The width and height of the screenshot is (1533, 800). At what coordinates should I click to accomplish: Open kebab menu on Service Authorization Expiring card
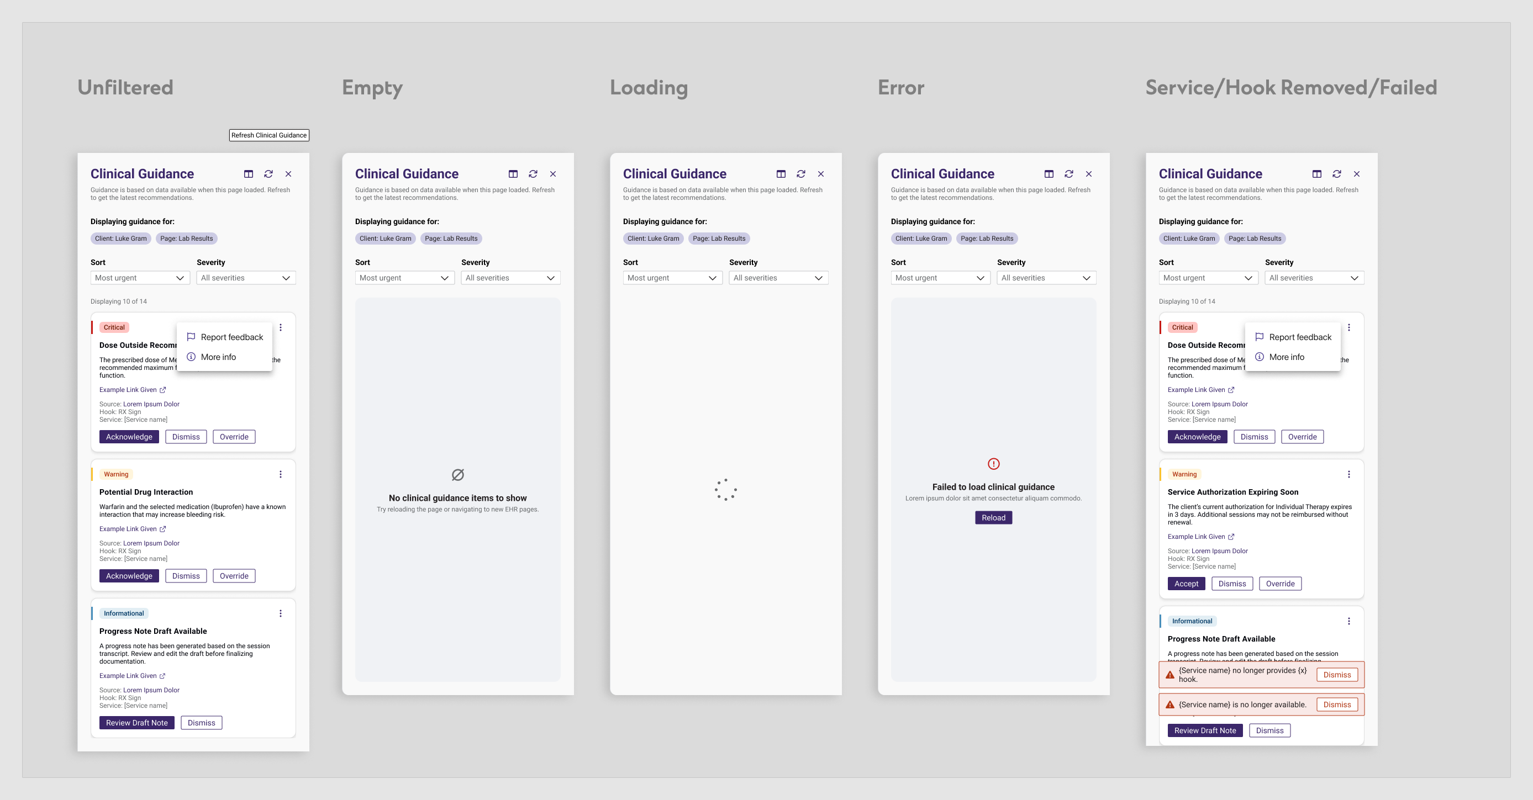point(1348,474)
